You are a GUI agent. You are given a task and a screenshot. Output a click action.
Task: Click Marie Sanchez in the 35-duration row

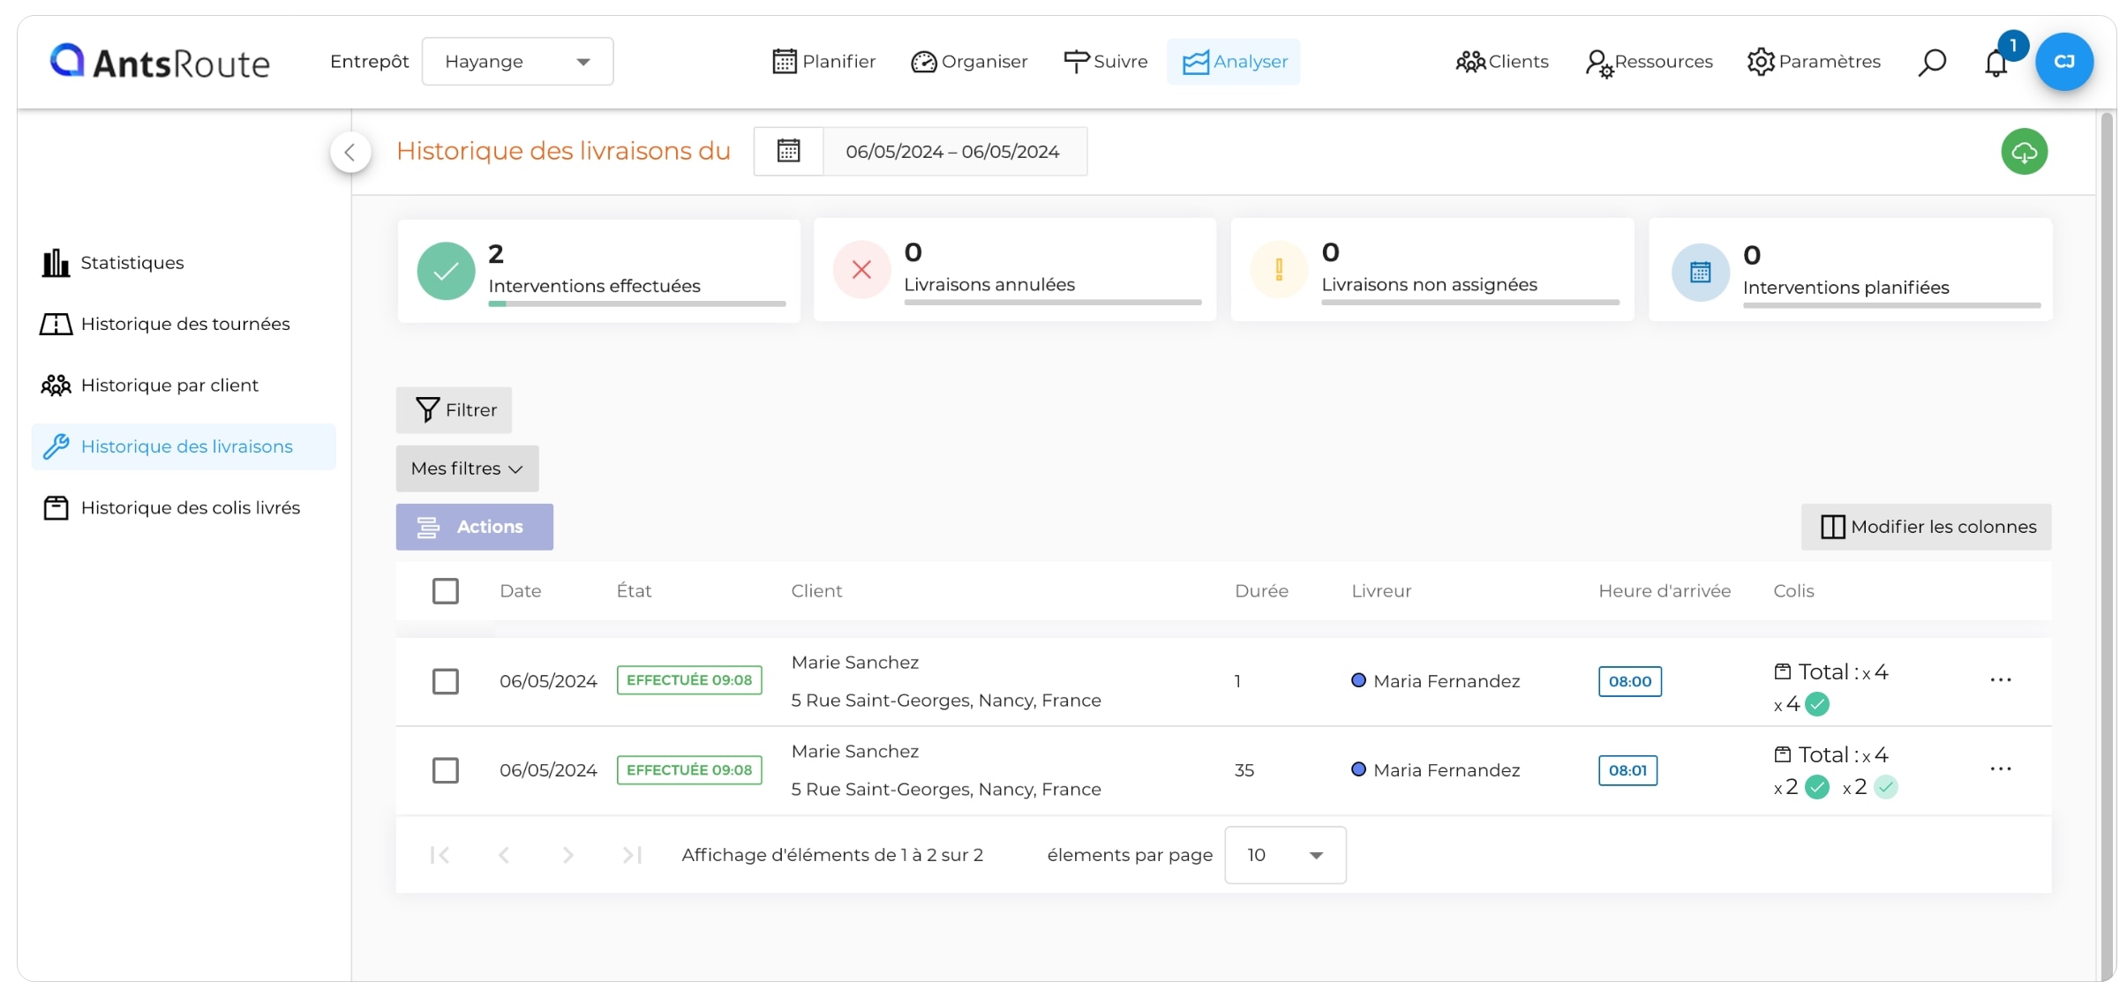[x=854, y=752]
